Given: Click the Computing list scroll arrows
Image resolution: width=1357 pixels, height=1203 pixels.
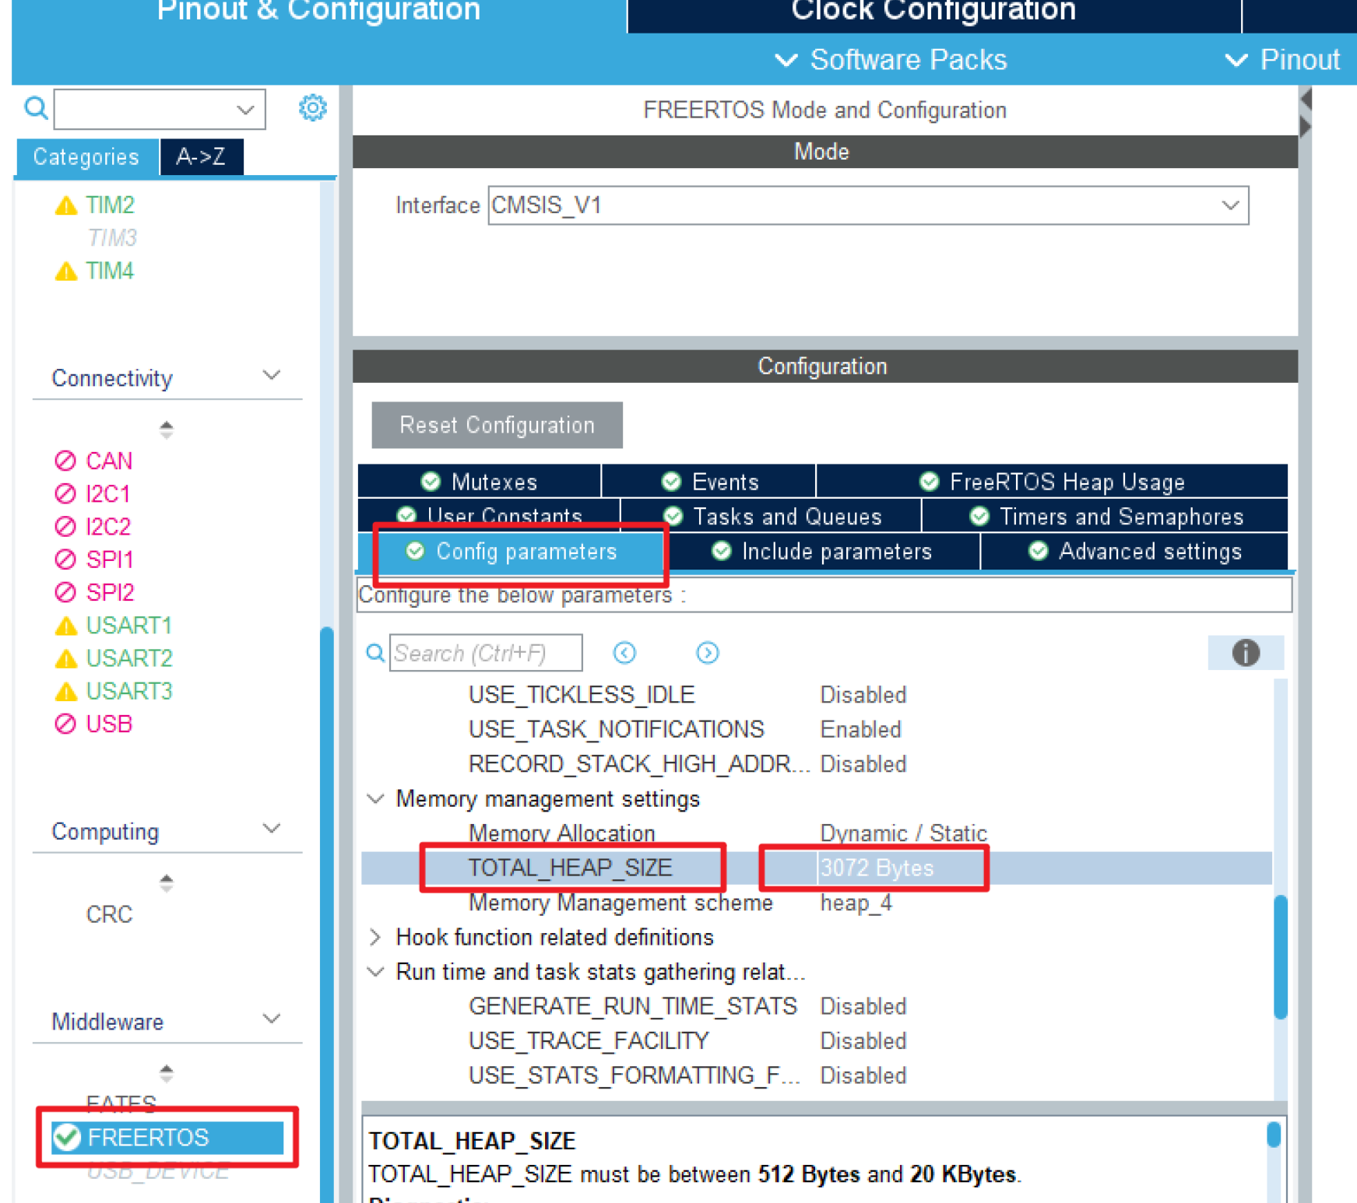Looking at the screenshot, I should click(166, 882).
